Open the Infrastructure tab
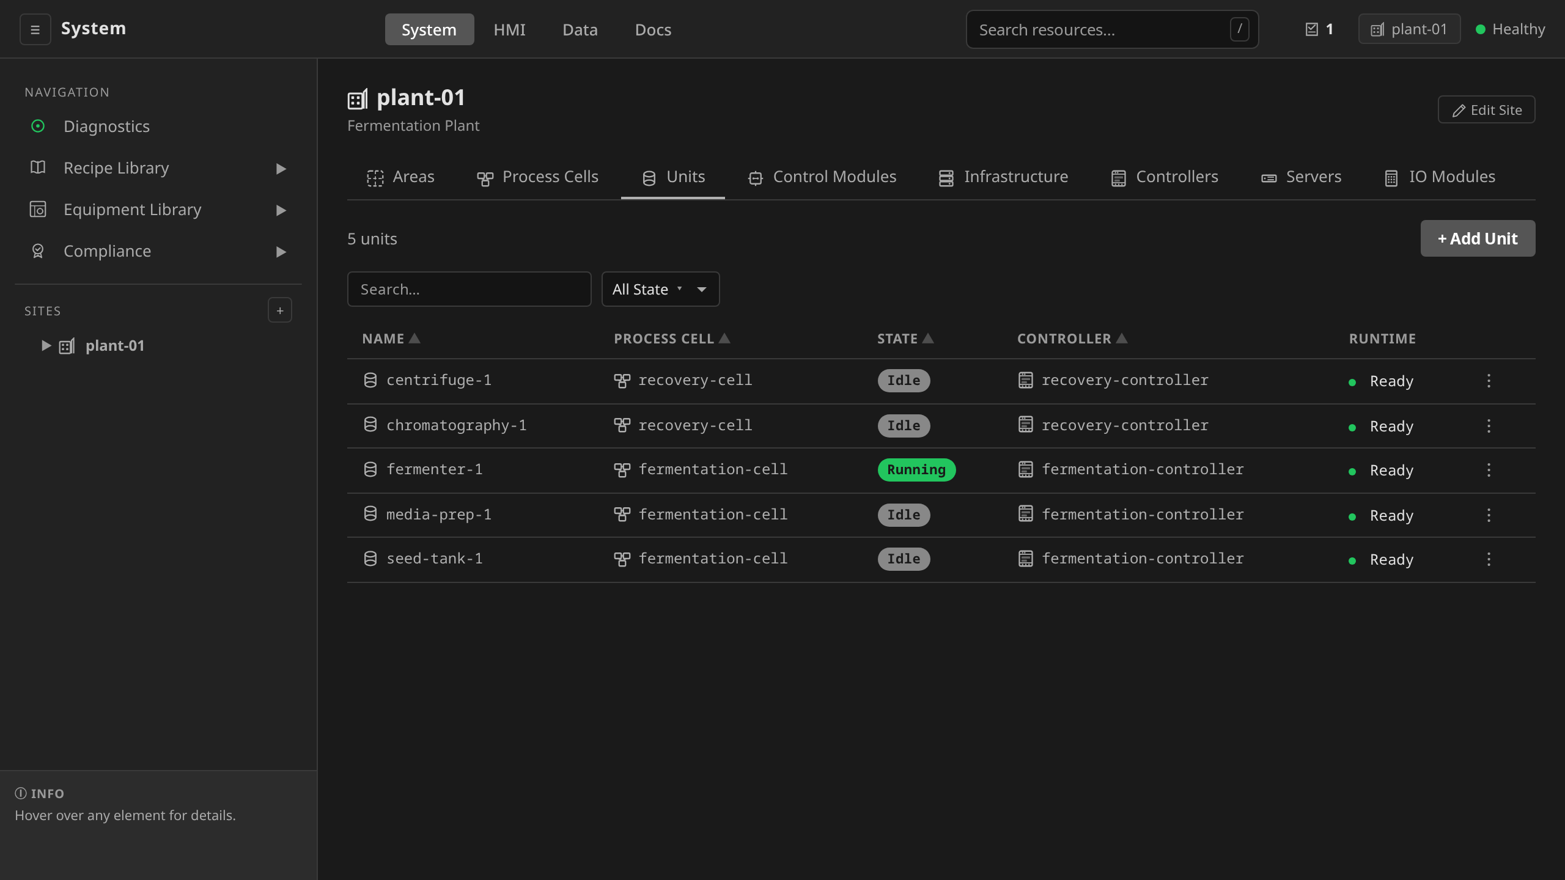The image size is (1565, 880). (1003, 177)
